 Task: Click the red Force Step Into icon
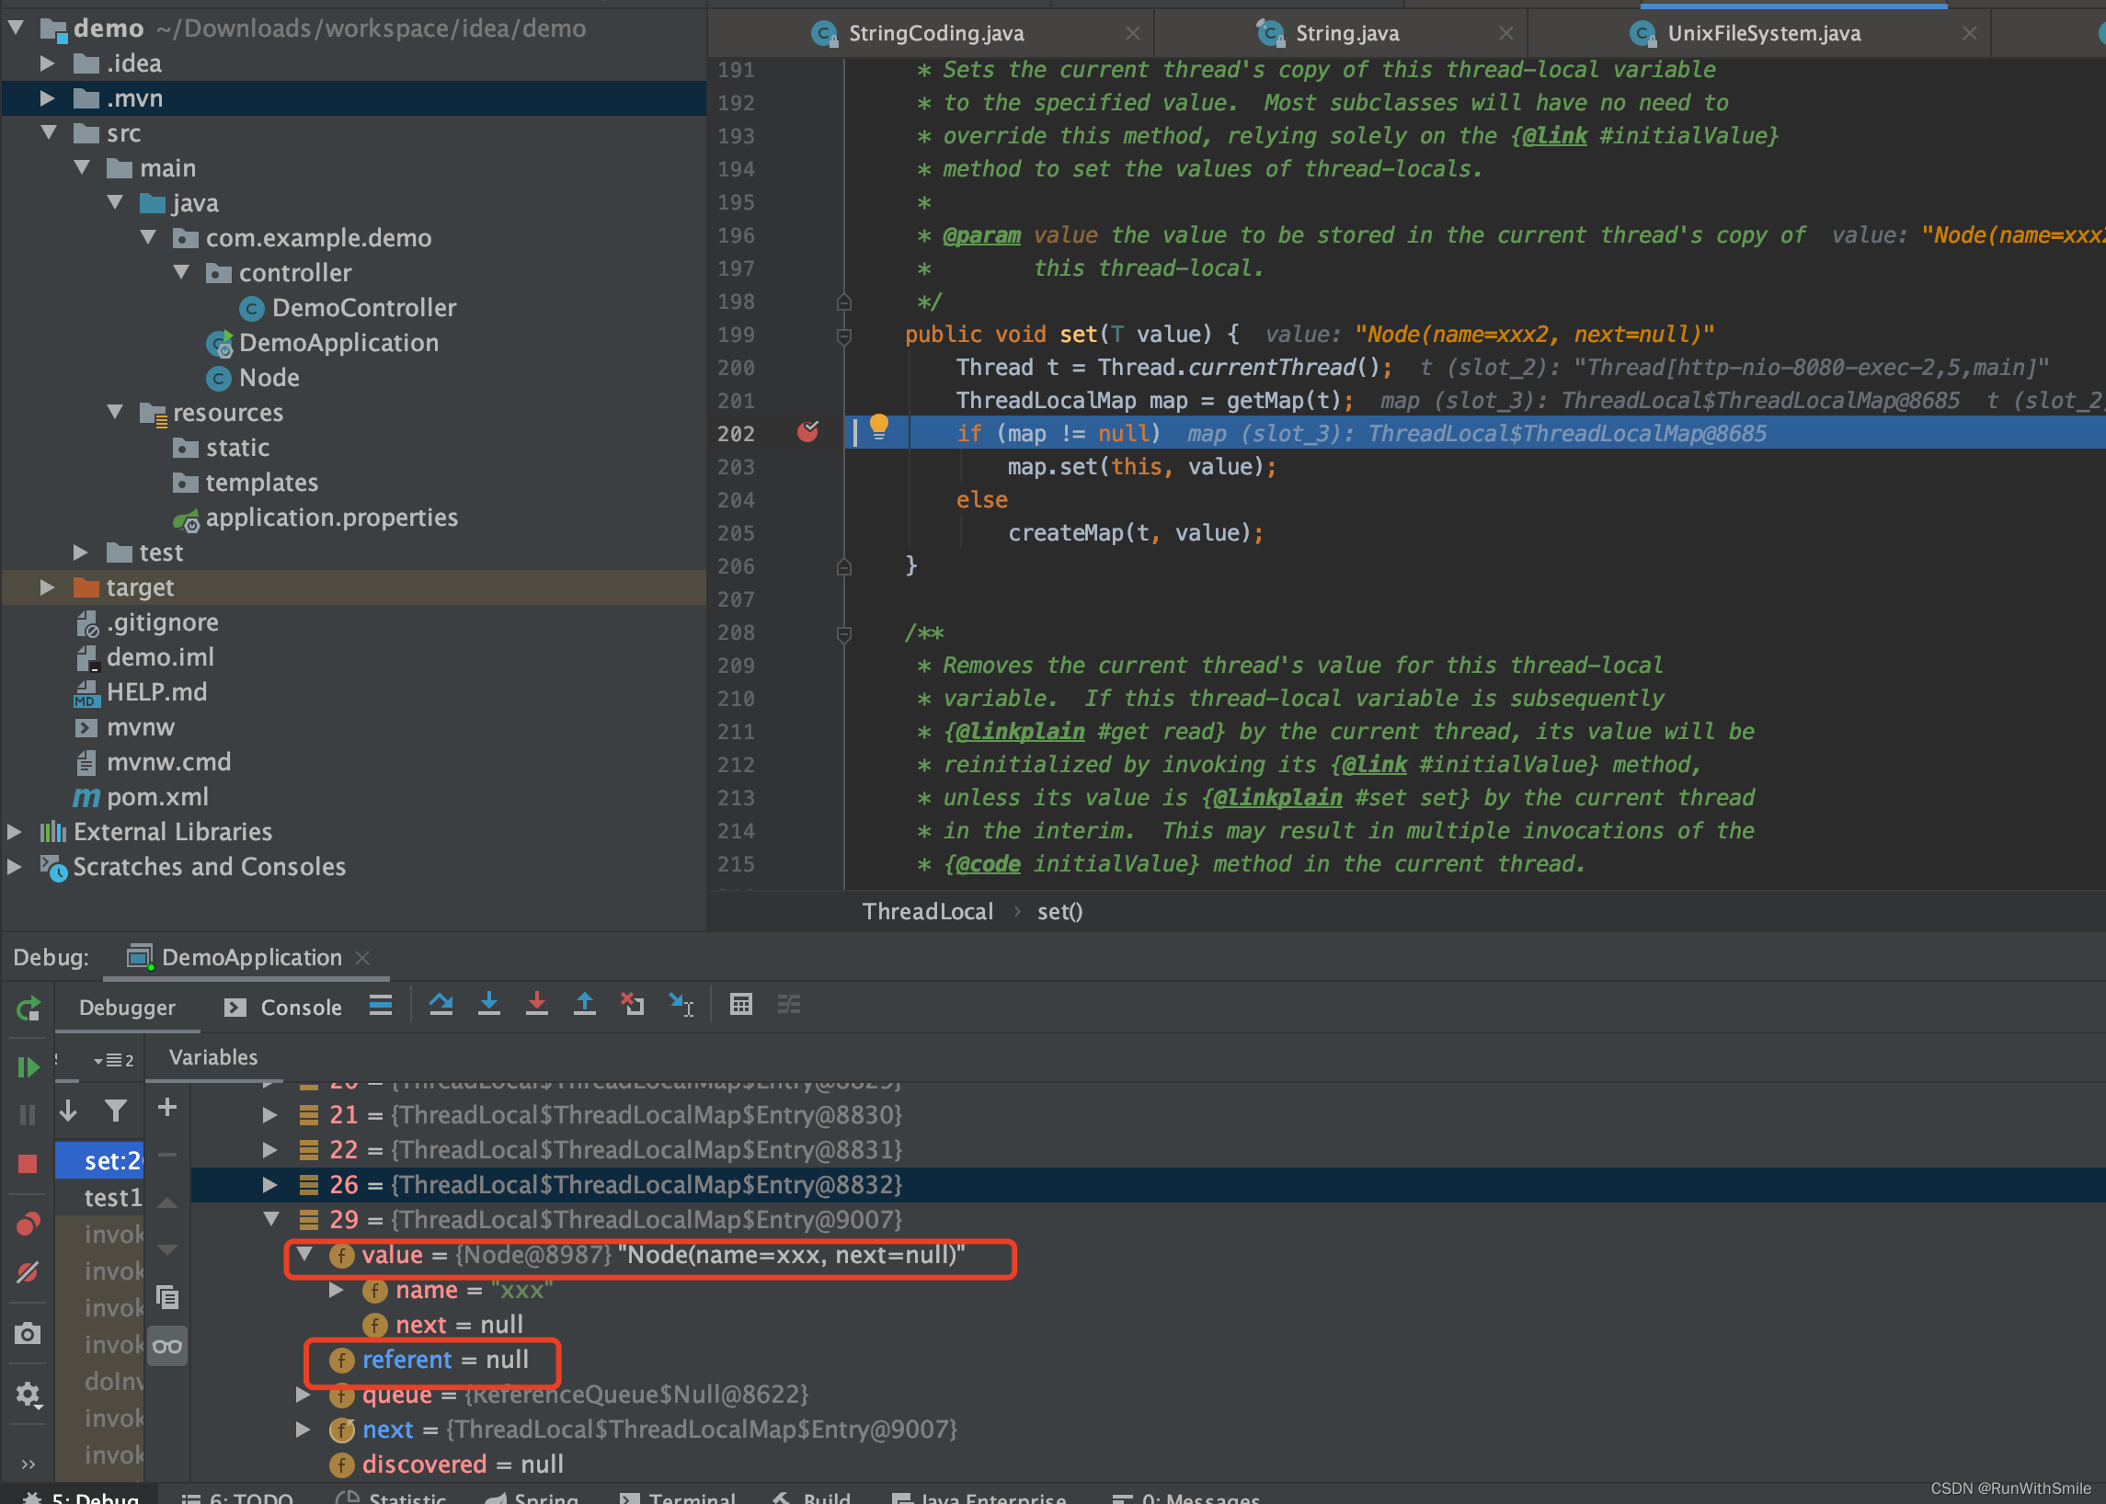536,1005
